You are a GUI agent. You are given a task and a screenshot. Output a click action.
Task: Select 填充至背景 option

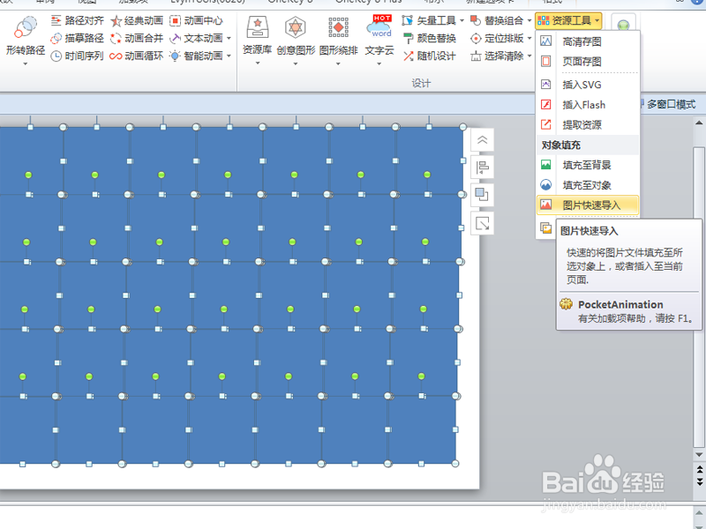click(588, 165)
